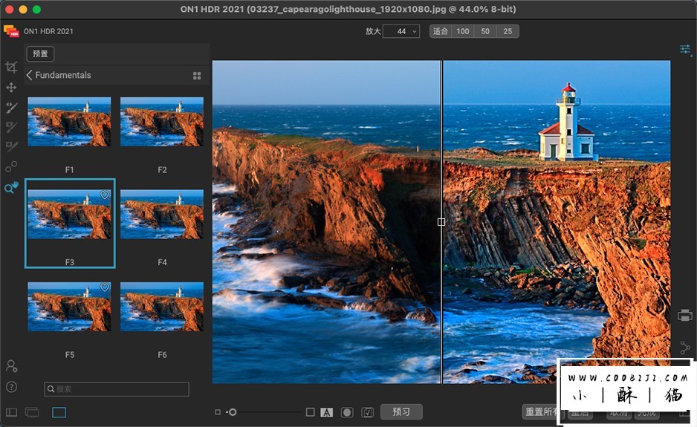This screenshot has height=427, width=697.
Task: Toggle soft proofing checkmark icon
Action: (x=367, y=412)
